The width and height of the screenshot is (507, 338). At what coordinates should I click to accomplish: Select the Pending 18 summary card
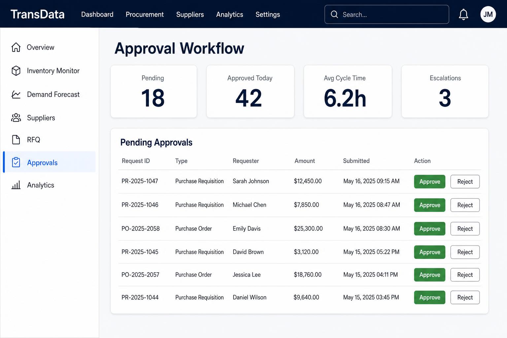(153, 91)
